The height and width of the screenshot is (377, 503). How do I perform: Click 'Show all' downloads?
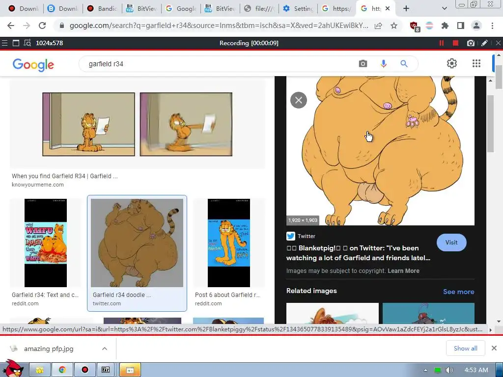pos(466,348)
